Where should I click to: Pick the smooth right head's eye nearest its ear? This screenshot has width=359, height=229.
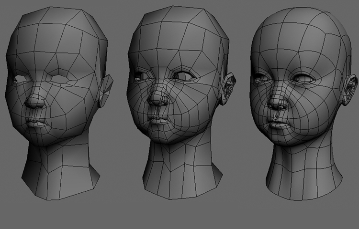[x=304, y=78]
